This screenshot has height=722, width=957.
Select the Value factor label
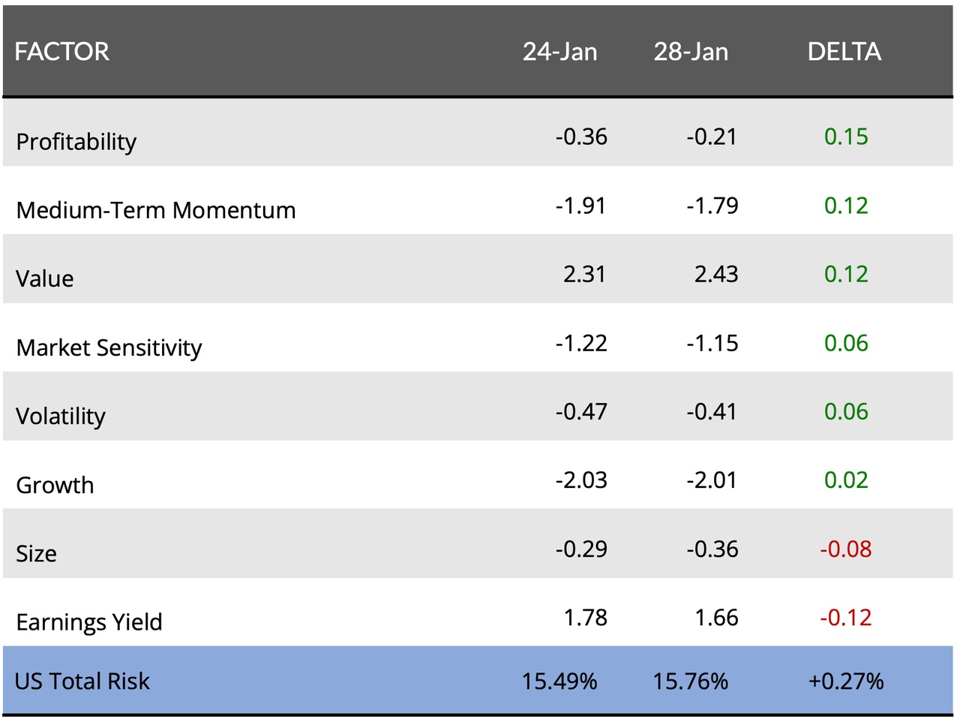pos(45,279)
